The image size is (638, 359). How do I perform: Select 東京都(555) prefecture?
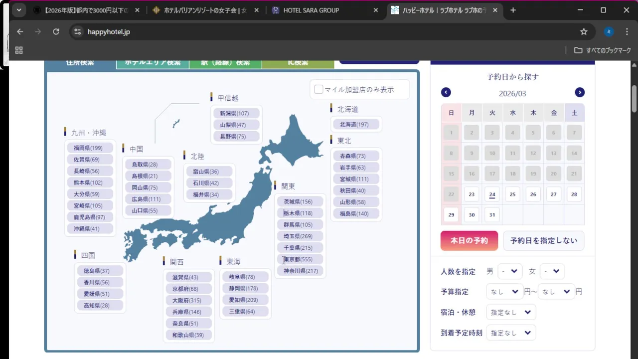click(x=301, y=259)
